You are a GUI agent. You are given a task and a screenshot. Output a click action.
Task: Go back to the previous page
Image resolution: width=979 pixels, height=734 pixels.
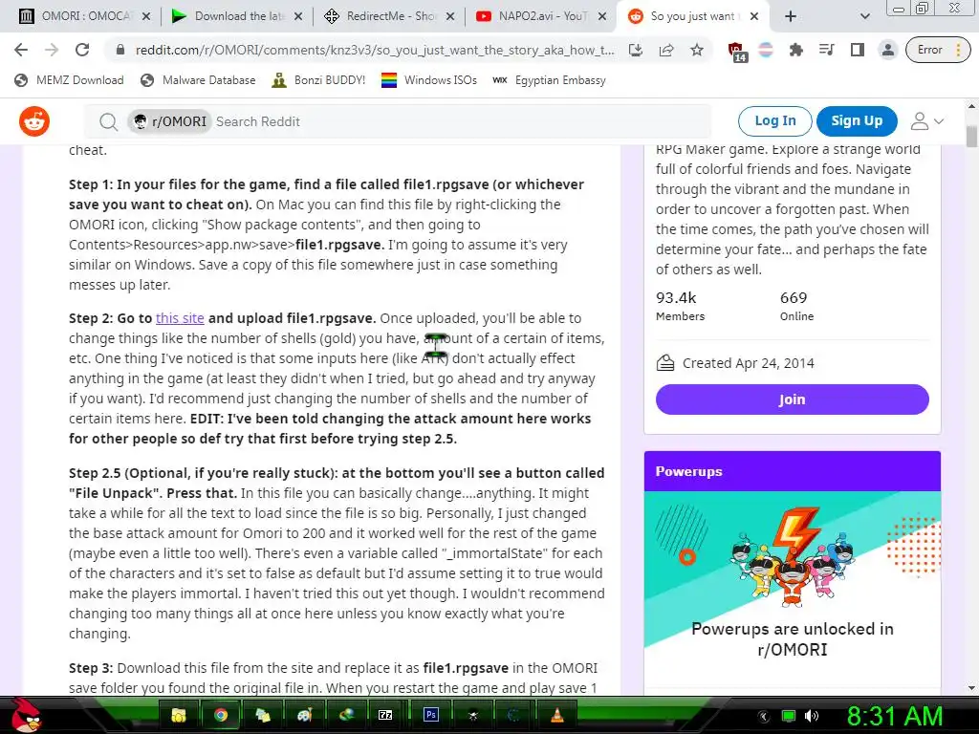click(21, 50)
